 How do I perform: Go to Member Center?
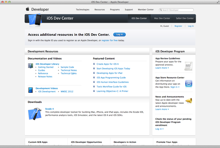tap(146, 10)
